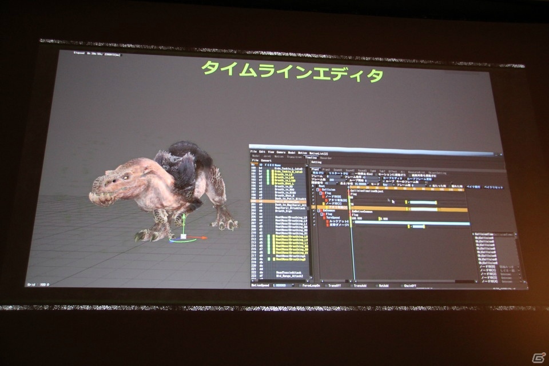This screenshot has width=549, height=366.
Task: Enable the TransOff checkbox
Action: [x=327, y=285]
